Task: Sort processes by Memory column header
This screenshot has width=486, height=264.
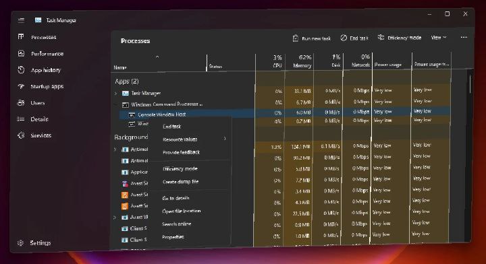Action: click(x=300, y=61)
